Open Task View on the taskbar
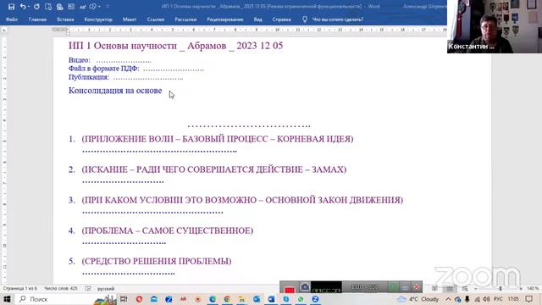542x305 pixels. [124, 299]
